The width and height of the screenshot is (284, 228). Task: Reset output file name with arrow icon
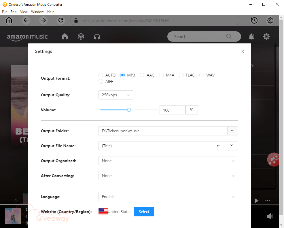[x=219, y=146]
